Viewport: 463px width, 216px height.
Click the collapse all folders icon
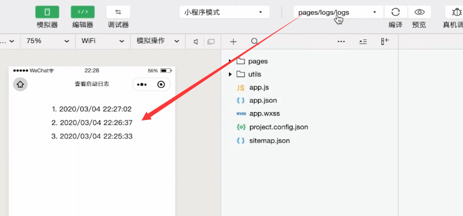pyautogui.click(x=363, y=42)
